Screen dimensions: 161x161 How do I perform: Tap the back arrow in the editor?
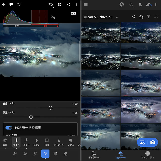point(4,5)
